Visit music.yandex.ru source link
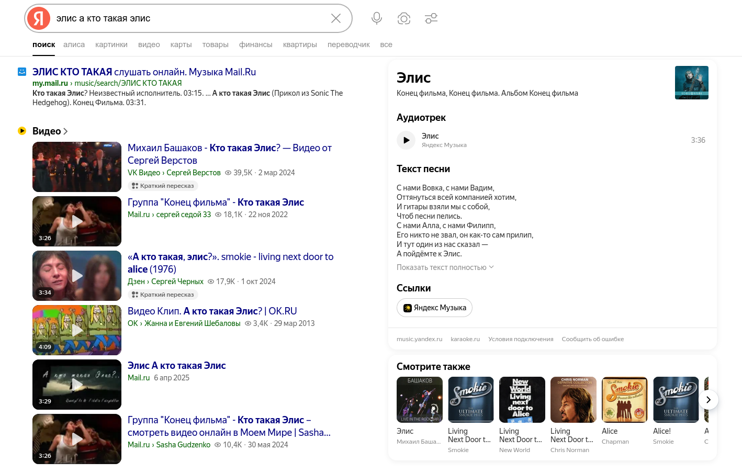The image size is (742, 473). 420,339
